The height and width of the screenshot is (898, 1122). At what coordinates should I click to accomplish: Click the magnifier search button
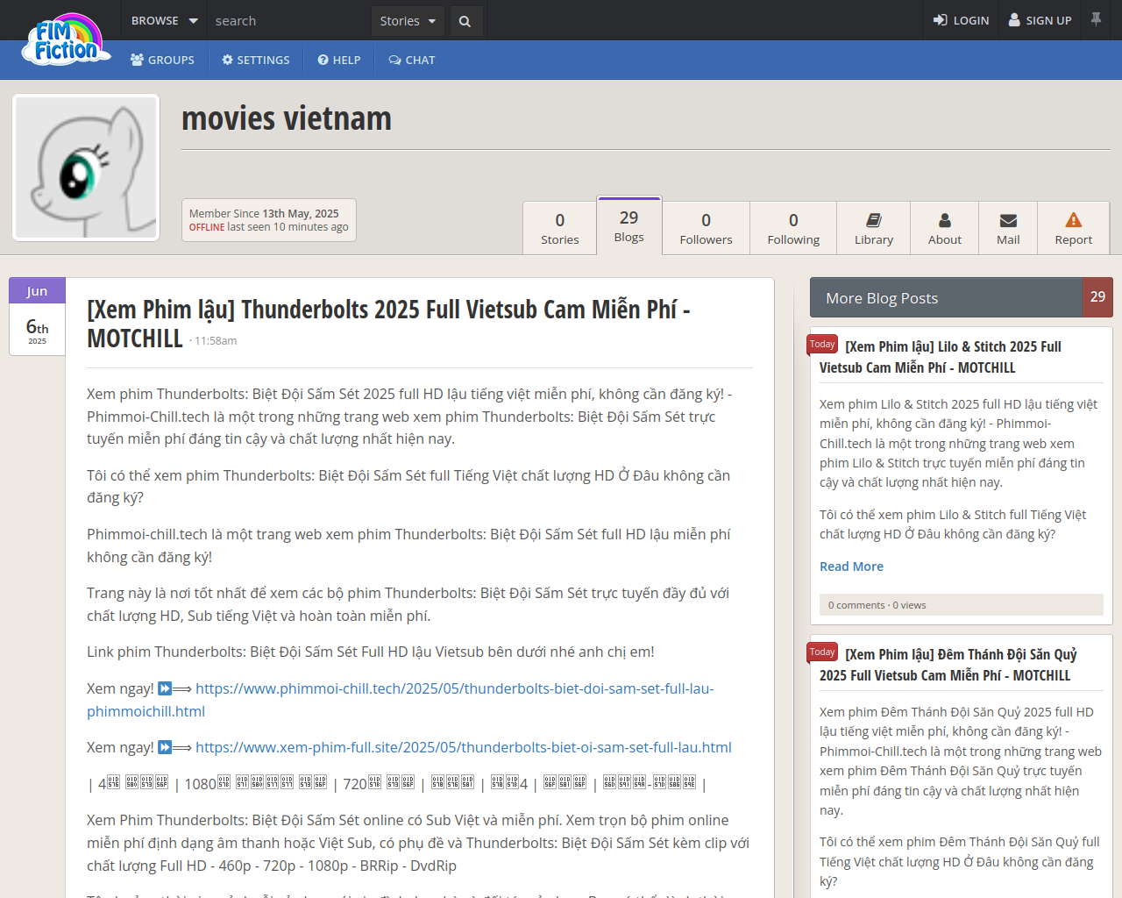[x=465, y=20]
